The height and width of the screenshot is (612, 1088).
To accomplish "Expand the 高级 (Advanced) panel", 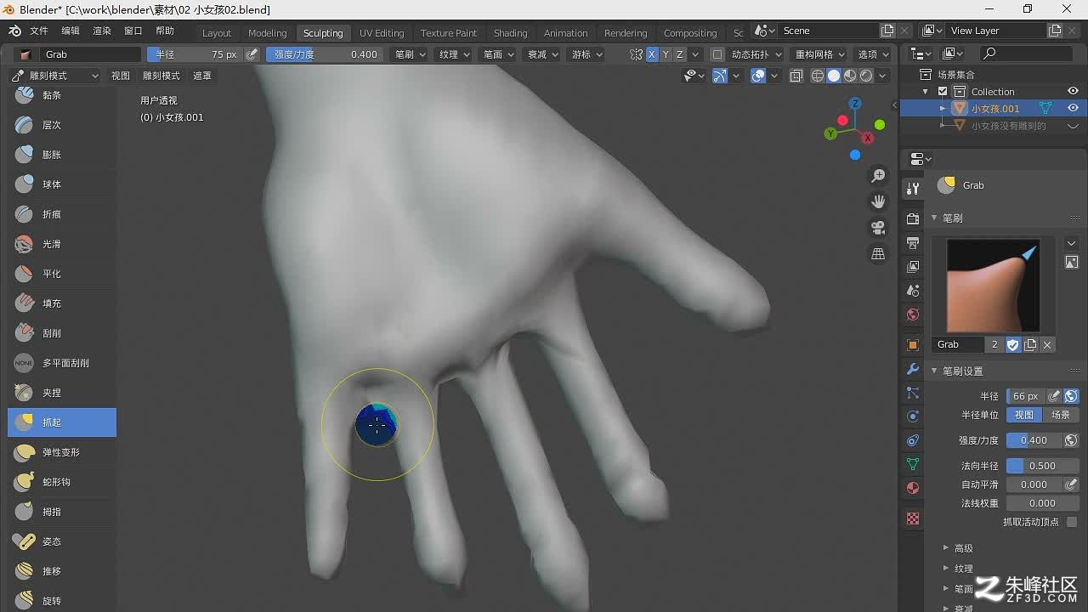I will click(x=963, y=548).
